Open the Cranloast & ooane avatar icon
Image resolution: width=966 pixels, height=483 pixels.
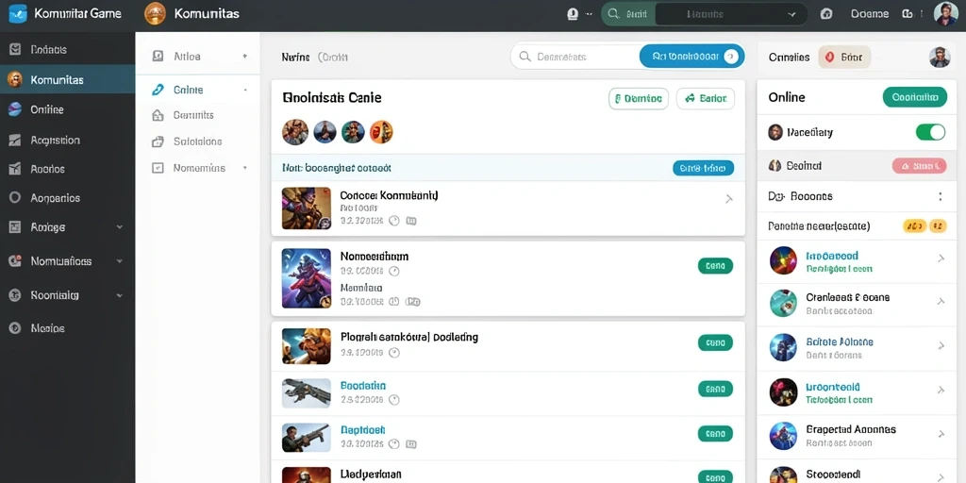pos(783,303)
